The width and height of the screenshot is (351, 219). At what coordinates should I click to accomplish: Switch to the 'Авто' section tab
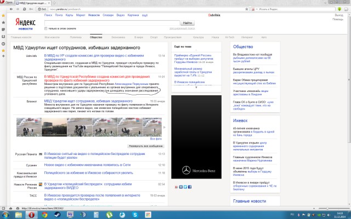(264, 37)
